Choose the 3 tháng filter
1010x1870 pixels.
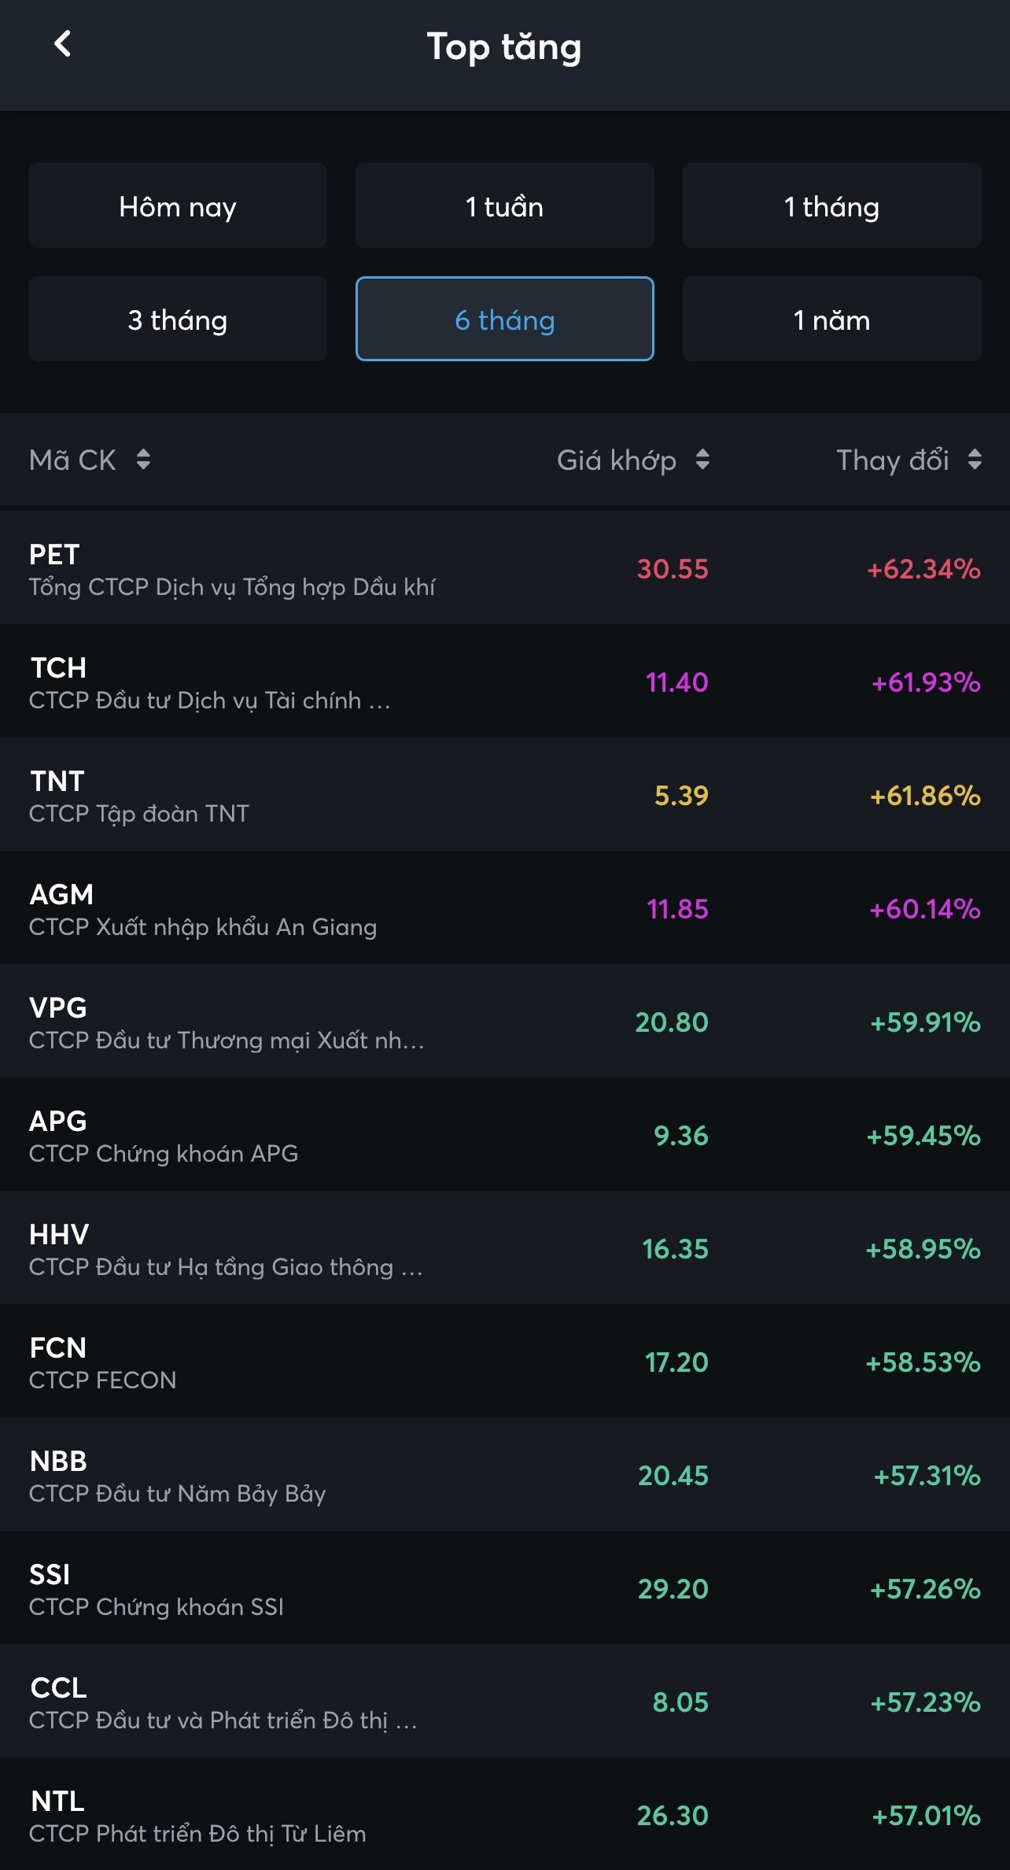(178, 320)
